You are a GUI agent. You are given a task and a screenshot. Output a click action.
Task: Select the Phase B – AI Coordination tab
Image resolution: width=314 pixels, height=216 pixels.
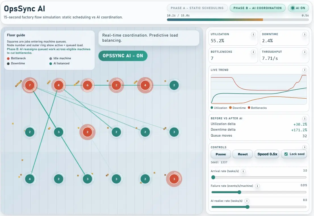258,8
